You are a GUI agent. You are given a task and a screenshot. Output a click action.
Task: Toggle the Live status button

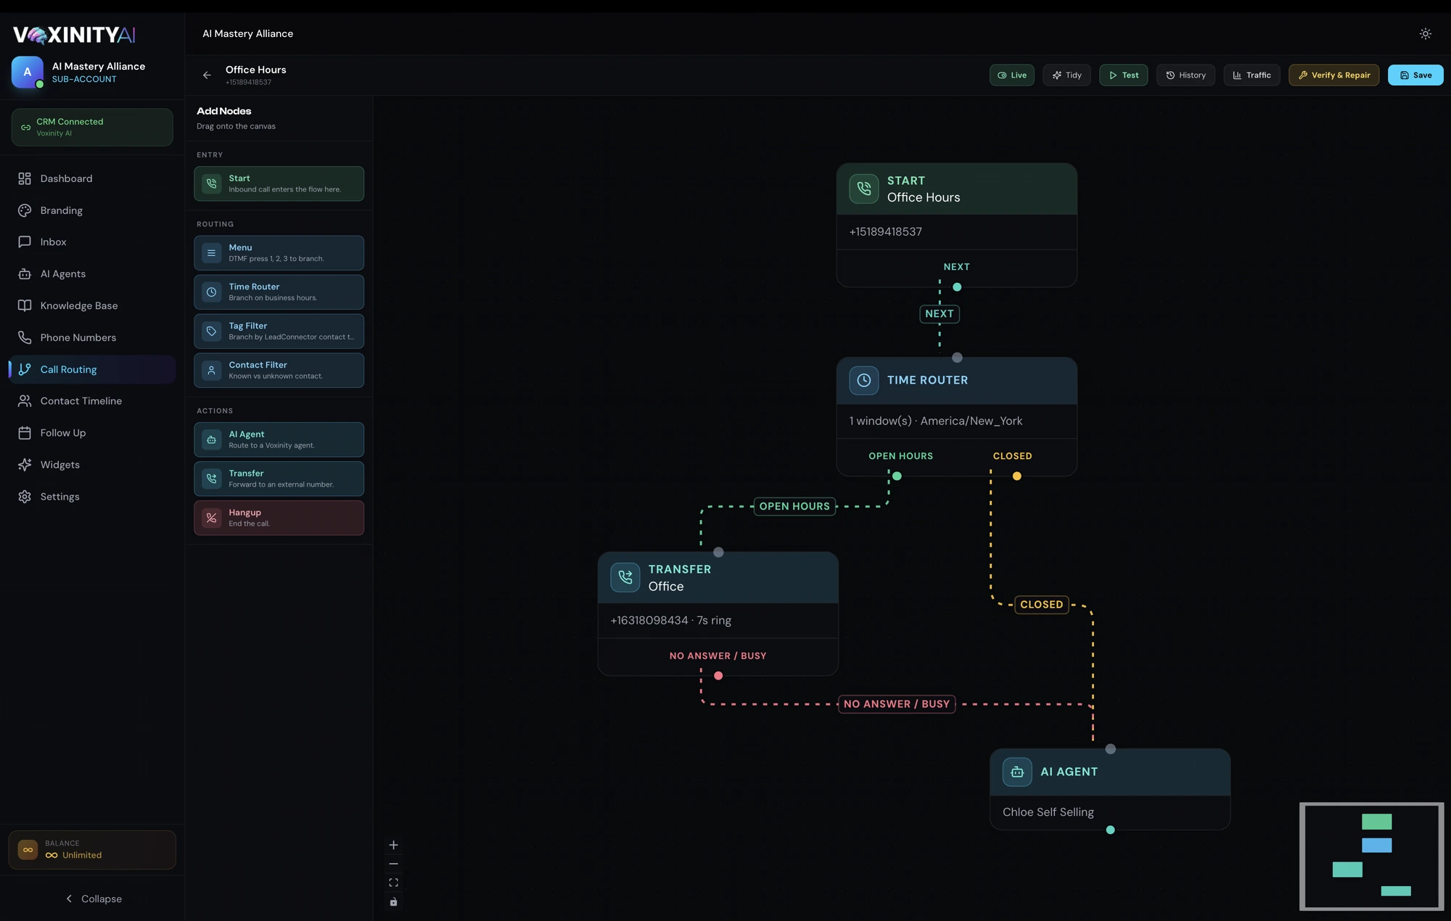click(1011, 75)
